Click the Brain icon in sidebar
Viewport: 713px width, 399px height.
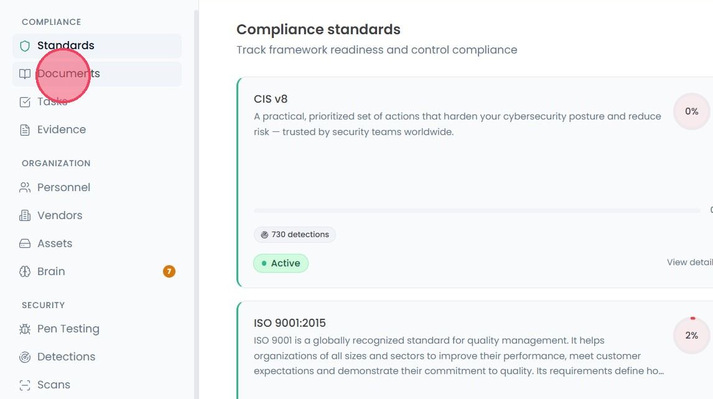(x=25, y=271)
